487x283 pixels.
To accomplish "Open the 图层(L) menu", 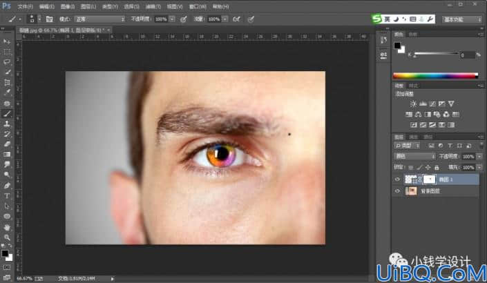I will [88, 6].
